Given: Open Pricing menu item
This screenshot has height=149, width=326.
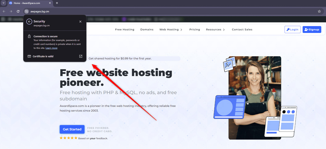Looking at the screenshot, I should 195,30.
